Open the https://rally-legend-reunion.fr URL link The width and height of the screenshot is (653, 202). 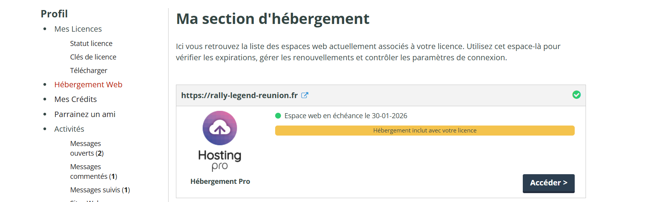(x=239, y=95)
